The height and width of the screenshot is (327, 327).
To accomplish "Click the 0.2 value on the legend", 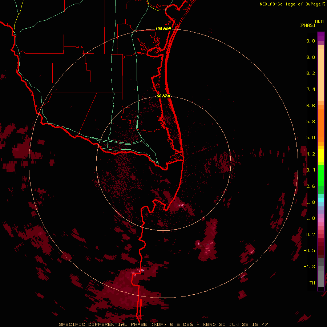I will click(311, 235).
